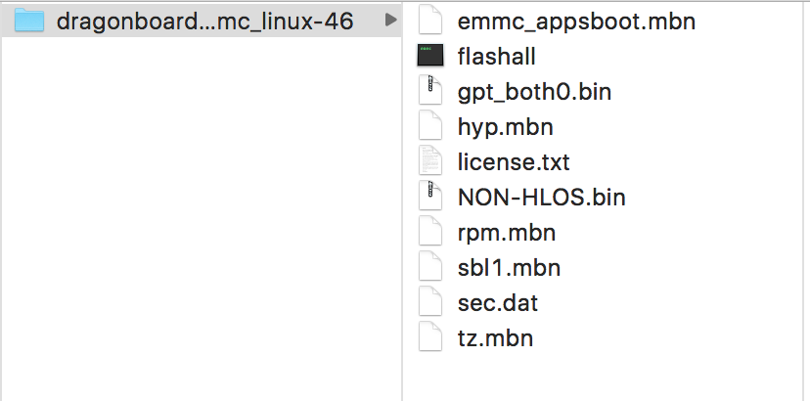Select the dragonboard...mc_linux-46 folder name

coord(205,21)
